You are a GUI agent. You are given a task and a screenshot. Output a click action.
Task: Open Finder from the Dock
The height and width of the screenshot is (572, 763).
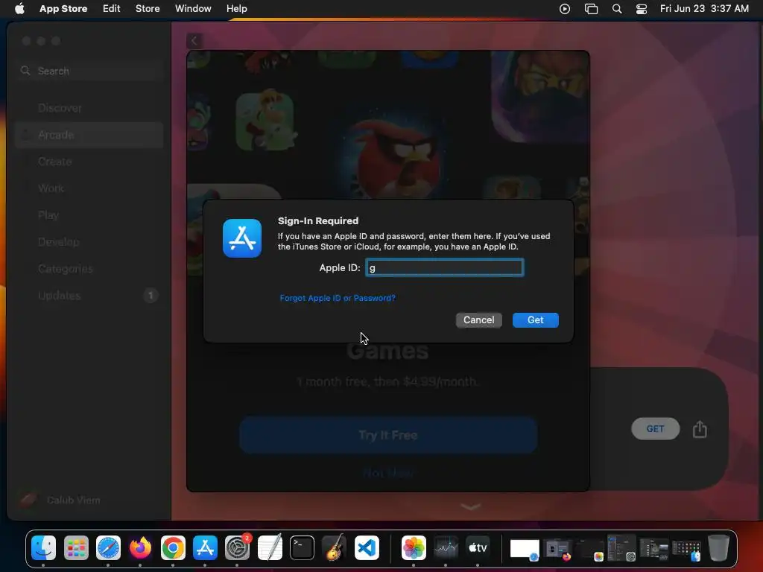pyautogui.click(x=43, y=547)
